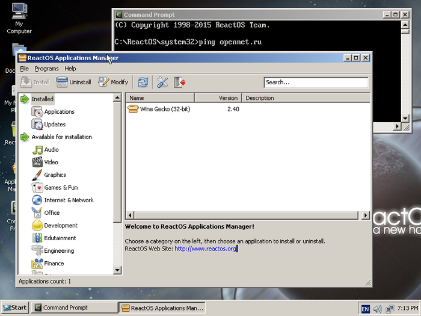
Task: Open the File menu
Action: pyautogui.click(x=24, y=69)
